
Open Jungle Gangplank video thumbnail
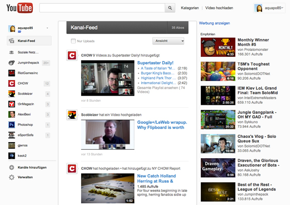[218, 120]
